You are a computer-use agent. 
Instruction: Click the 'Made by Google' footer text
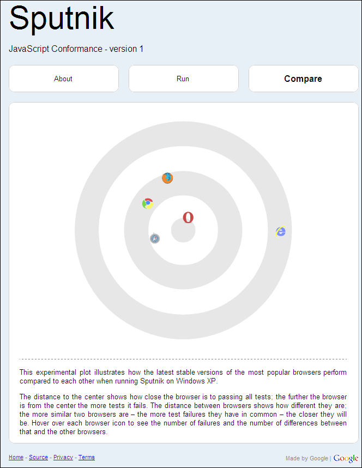307,458
